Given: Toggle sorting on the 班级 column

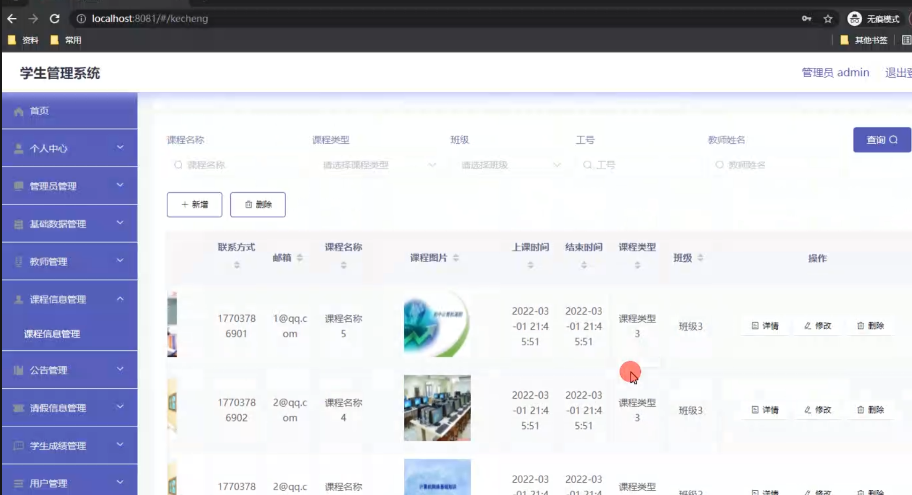Looking at the screenshot, I should 700,257.
